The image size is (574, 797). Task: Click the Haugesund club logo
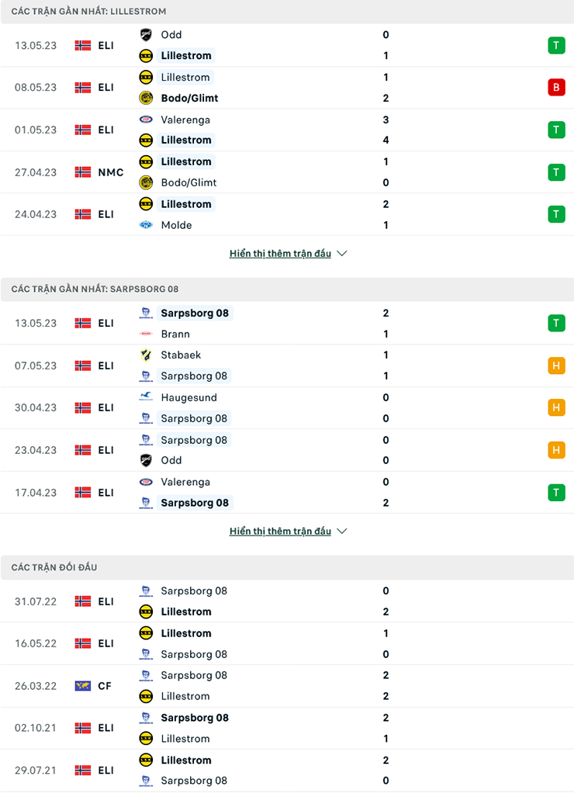tap(147, 397)
